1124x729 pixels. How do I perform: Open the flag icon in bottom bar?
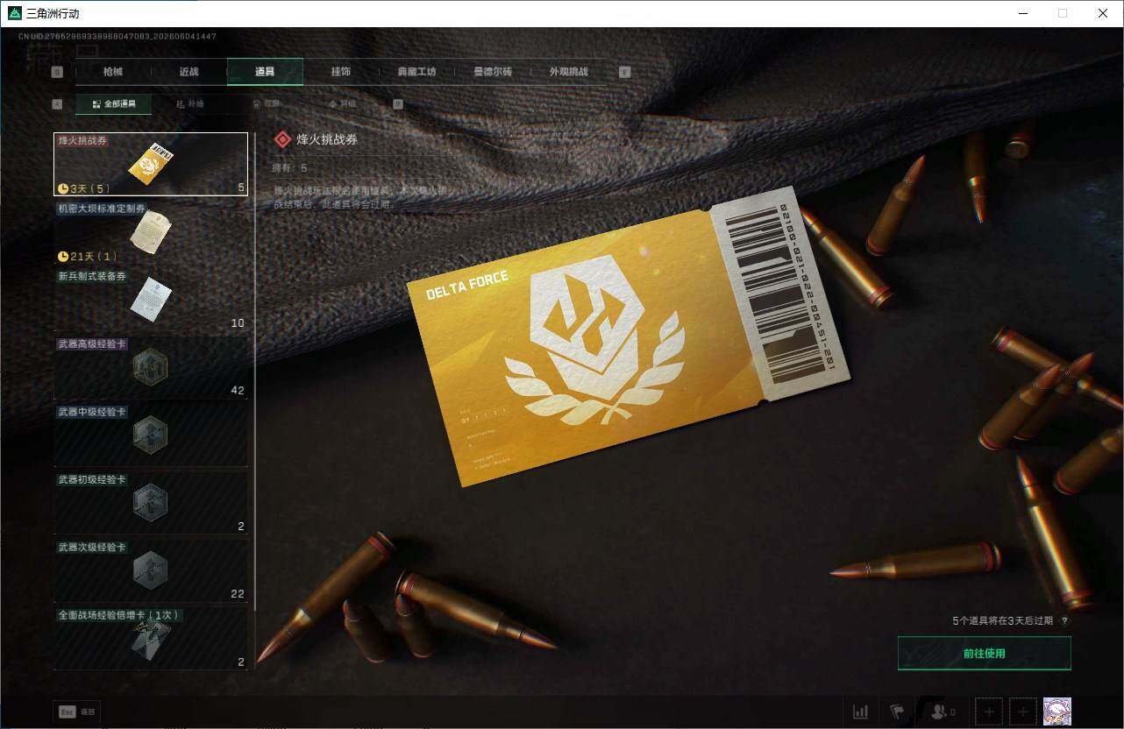[897, 711]
